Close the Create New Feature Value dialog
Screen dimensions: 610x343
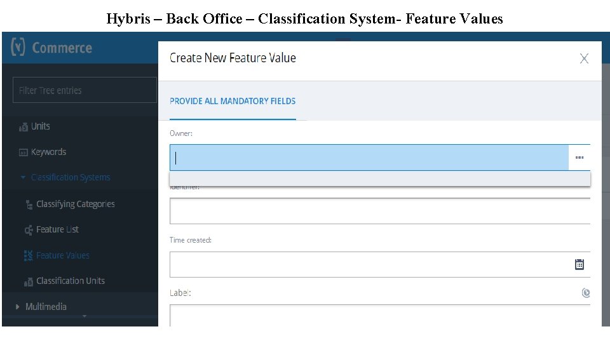tap(584, 58)
